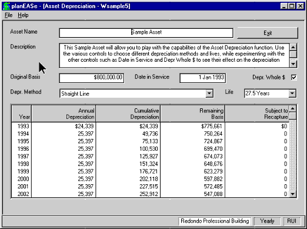
Task: Click annual depreciation value $24,339
Action: click(84, 126)
